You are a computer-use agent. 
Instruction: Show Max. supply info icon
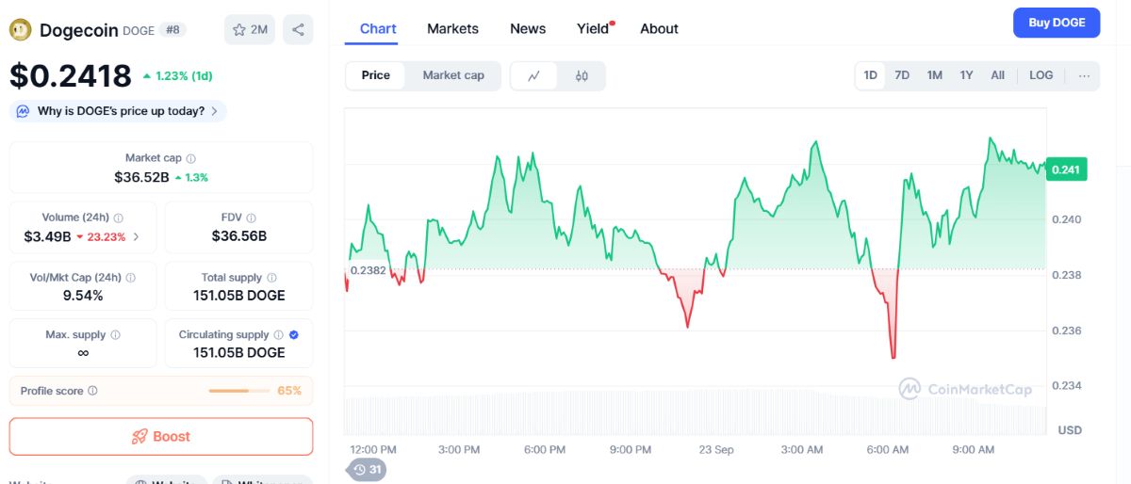click(x=116, y=334)
